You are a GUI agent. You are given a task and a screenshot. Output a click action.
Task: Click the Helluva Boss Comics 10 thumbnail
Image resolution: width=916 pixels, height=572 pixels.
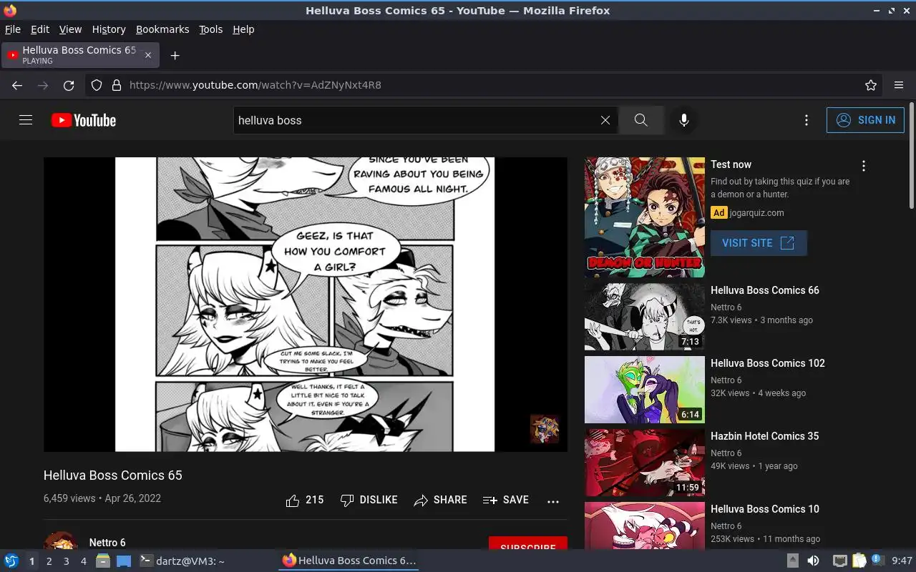pyautogui.click(x=645, y=526)
